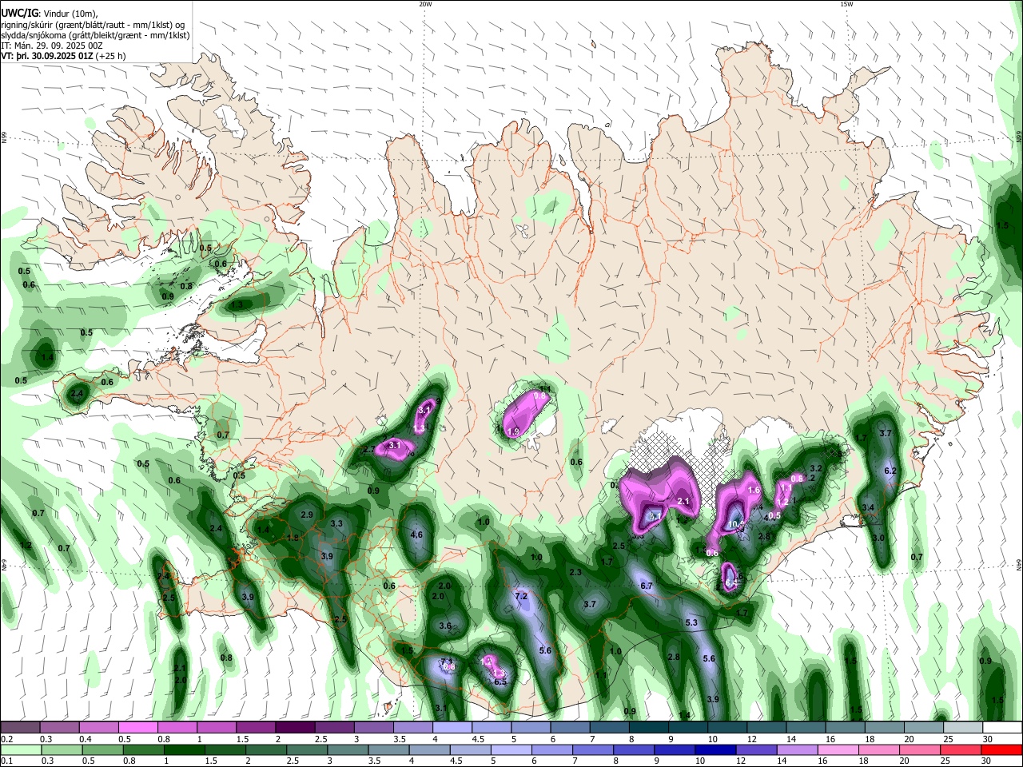
Task: Click the 0.1 label on the lower scale
Action: [x=6, y=761]
